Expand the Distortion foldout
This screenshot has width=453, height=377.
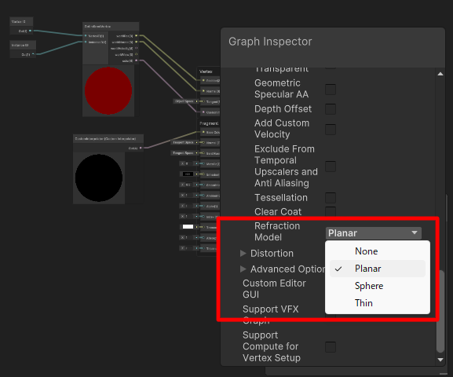243,254
